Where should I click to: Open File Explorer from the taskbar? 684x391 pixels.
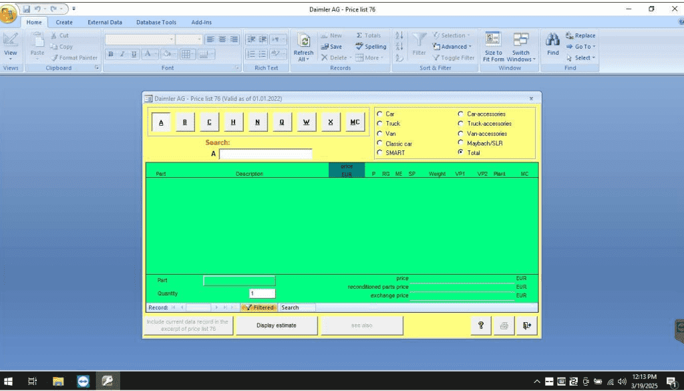coord(58,382)
